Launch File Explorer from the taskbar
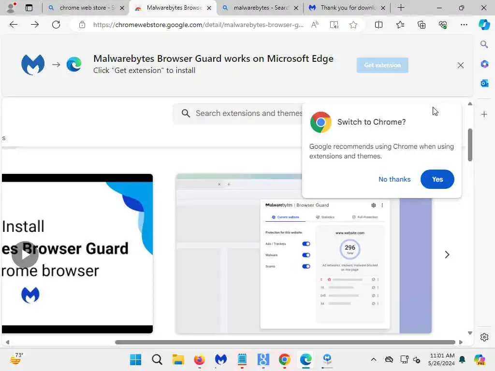This screenshot has height=371, width=495. click(178, 359)
